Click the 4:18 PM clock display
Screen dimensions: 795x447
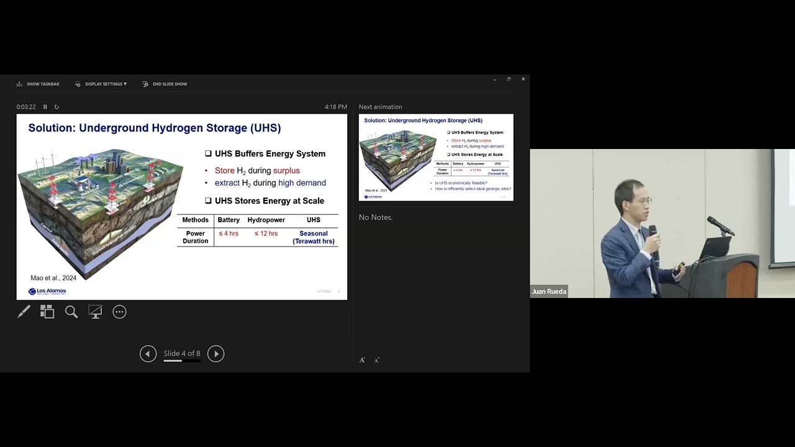[x=335, y=107]
